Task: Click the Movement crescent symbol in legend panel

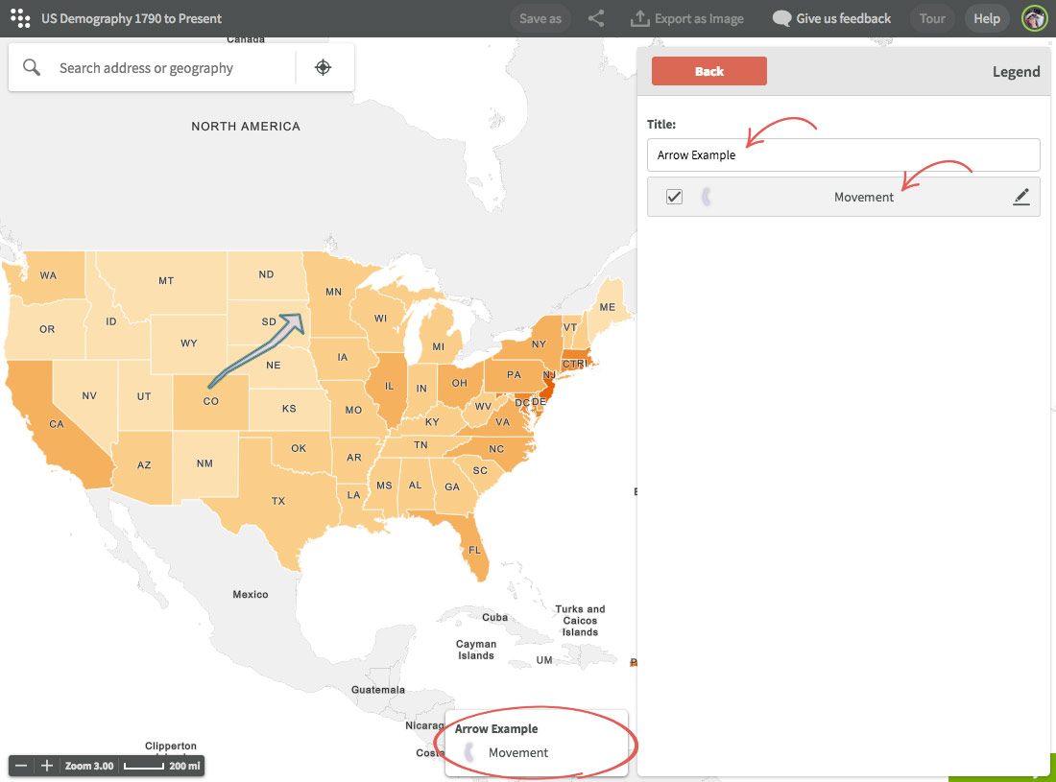Action: pos(707,197)
